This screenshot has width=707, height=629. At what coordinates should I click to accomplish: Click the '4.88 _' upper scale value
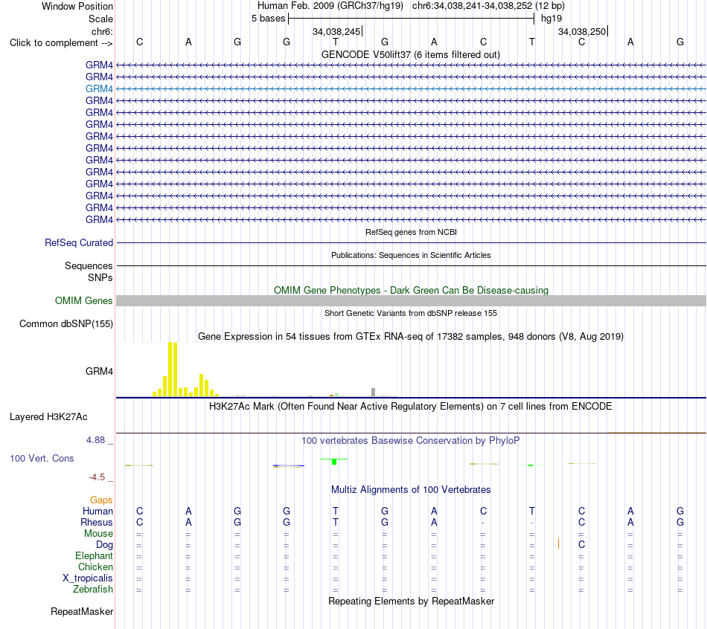(x=100, y=439)
